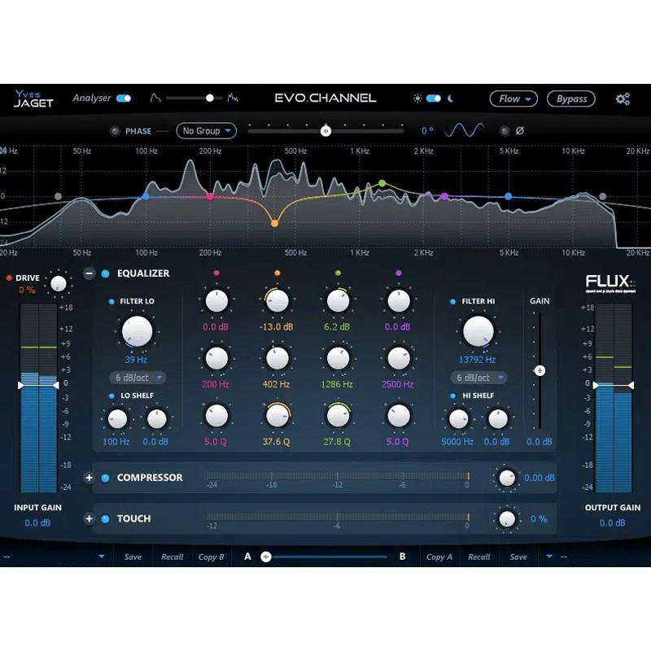This screenshot has width=651, height=651.
Task: Click Save for slot B
Action: point(518,557)
